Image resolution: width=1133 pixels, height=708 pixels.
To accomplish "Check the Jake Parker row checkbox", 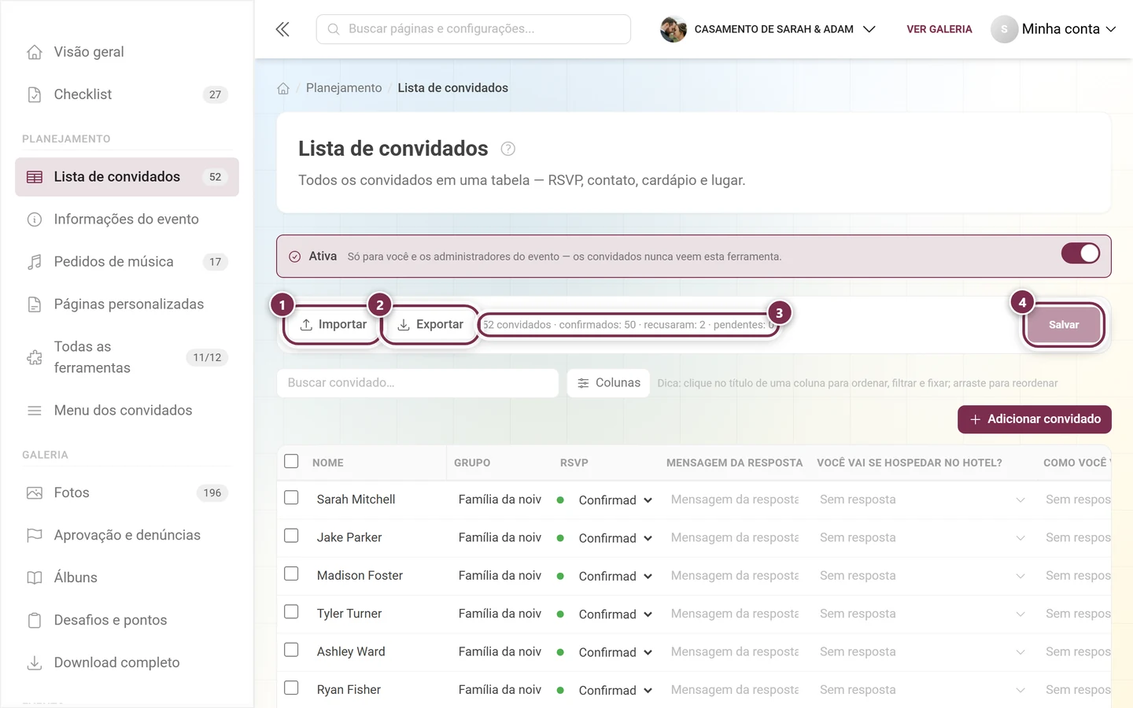I will [291, 536].
